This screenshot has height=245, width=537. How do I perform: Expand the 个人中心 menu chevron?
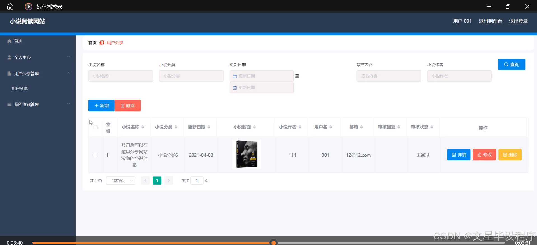click(69, 57)
